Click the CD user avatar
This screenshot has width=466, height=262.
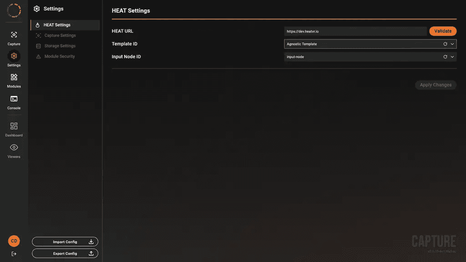[14, 241]
